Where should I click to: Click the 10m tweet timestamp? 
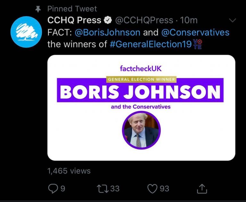point(189,21)
